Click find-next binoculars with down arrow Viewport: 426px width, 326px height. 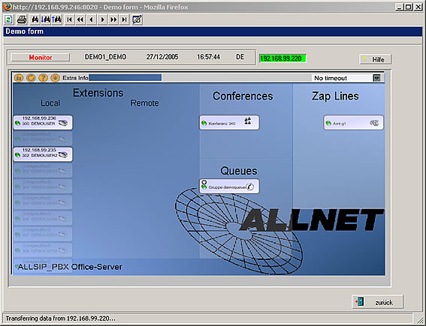(x=46, y=19)
